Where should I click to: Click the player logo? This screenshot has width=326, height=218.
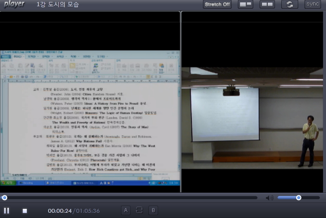[x=14, y=4]
